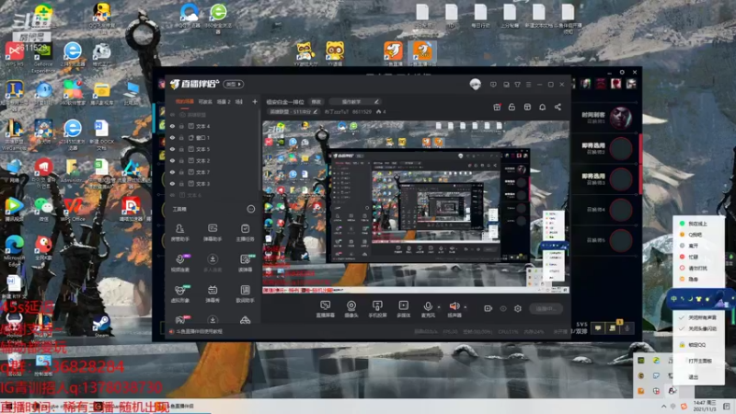736x414 pixels.
Task: Toggle lock on 窗口 1 layer
Action: [181, 137]
